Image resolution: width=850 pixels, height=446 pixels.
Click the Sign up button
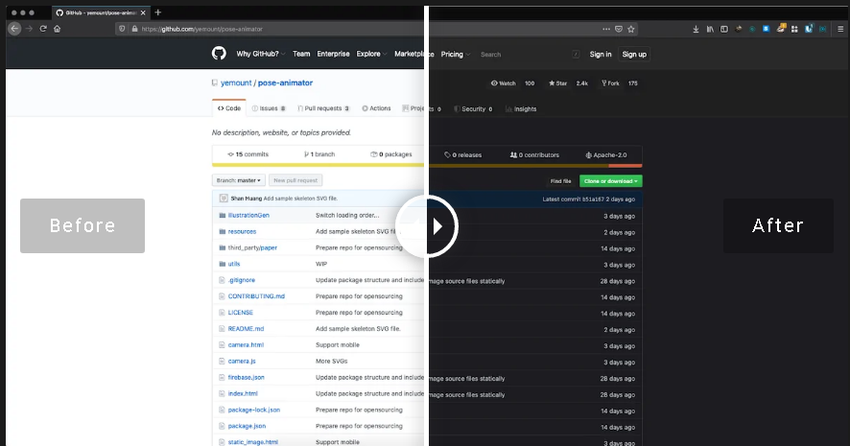[x=634, y=55]
